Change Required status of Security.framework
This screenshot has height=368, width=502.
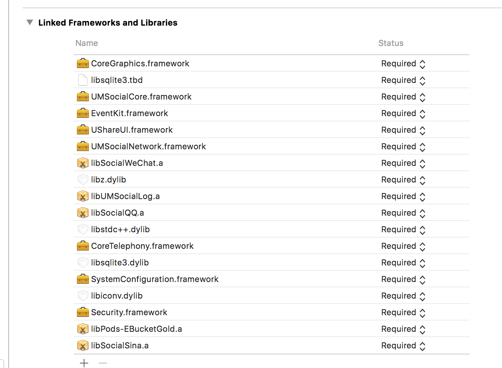[403, 313]
